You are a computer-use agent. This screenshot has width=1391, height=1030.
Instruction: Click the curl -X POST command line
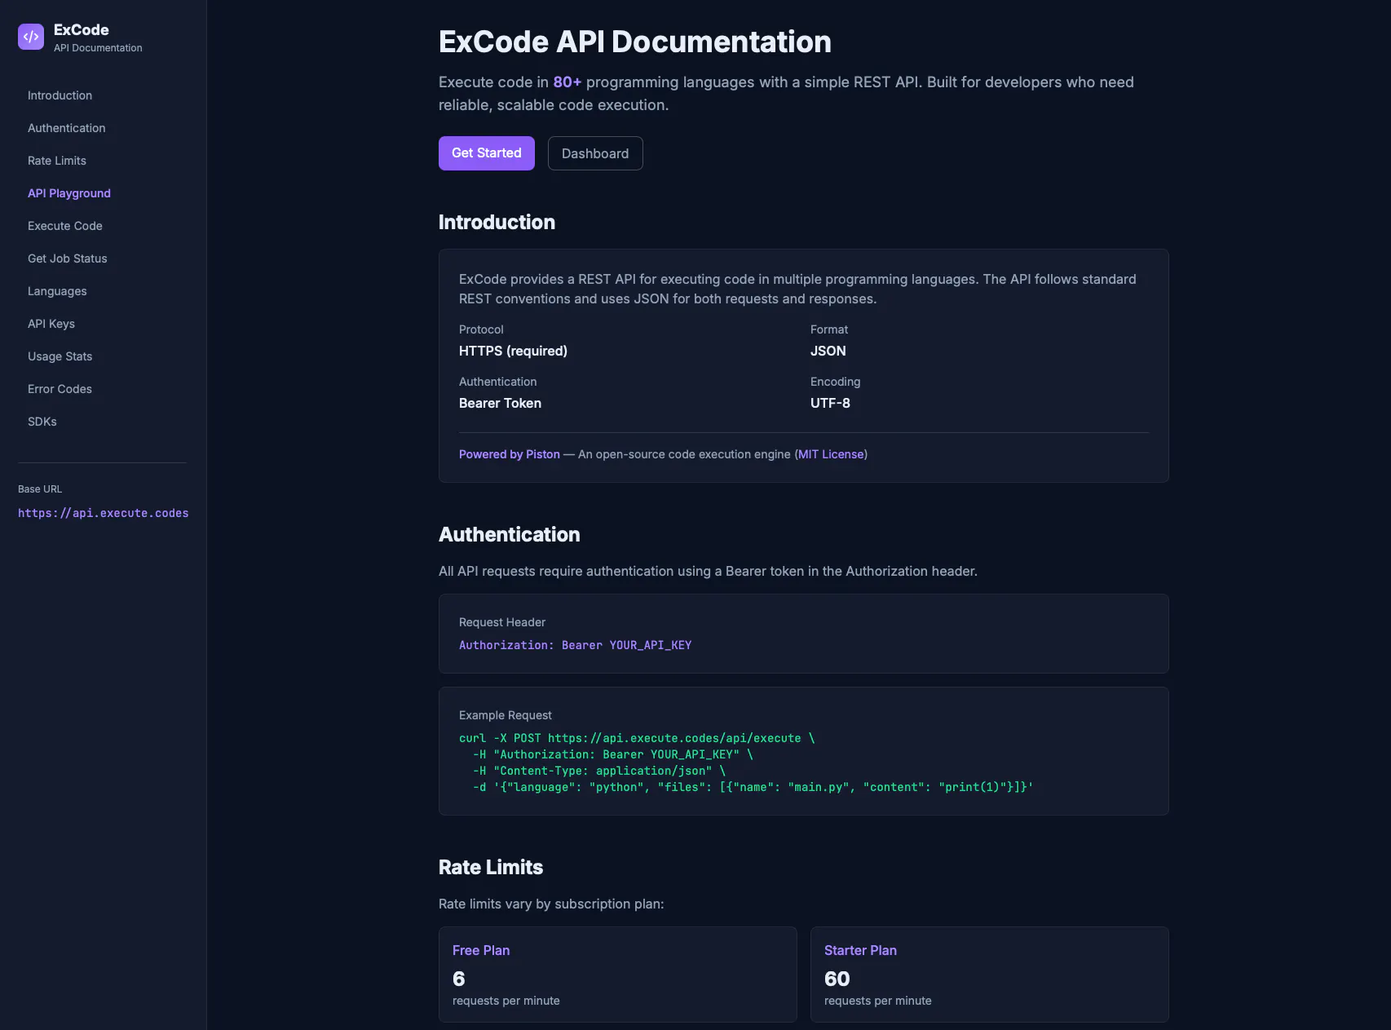click(637, 738)
